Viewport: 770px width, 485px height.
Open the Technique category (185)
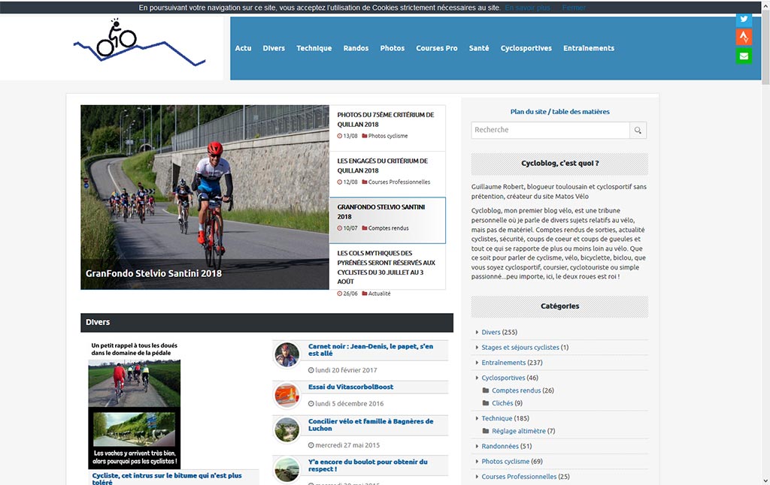[x=497, y=418]
